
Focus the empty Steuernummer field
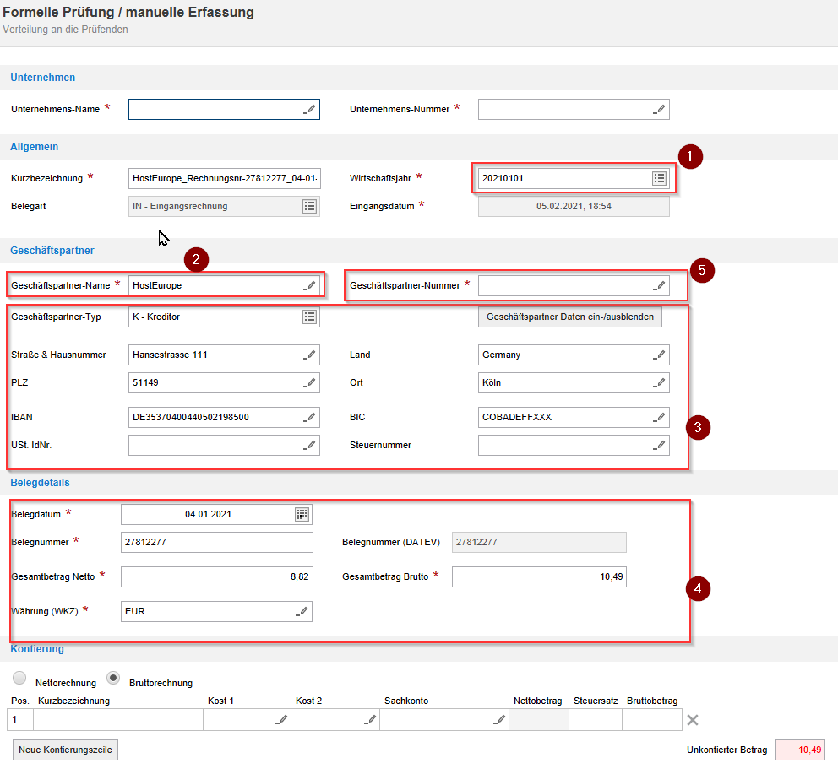click(574, 445)
